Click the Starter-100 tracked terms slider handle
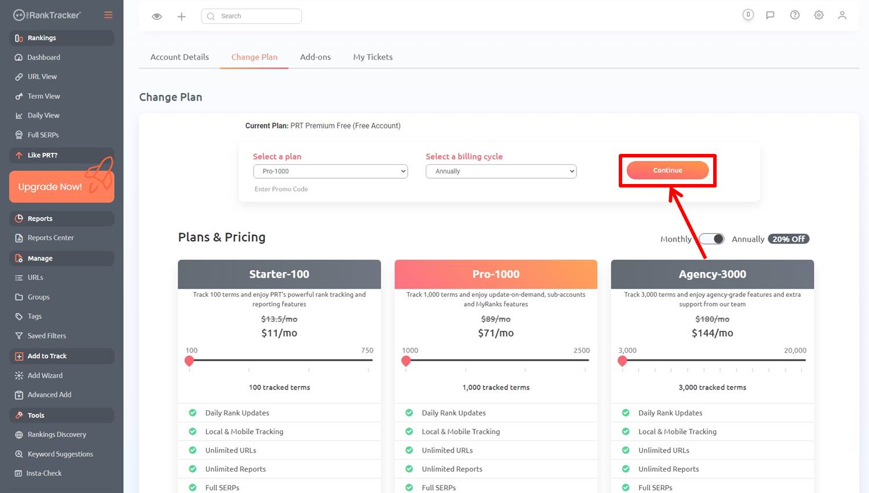869x493 pixels. [189, 360]
